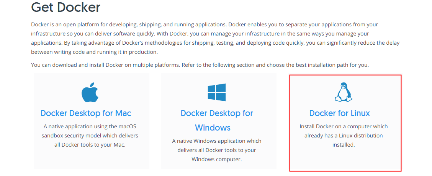Click the 'Docker is an open platform' sentence

(x=129, y=24)
